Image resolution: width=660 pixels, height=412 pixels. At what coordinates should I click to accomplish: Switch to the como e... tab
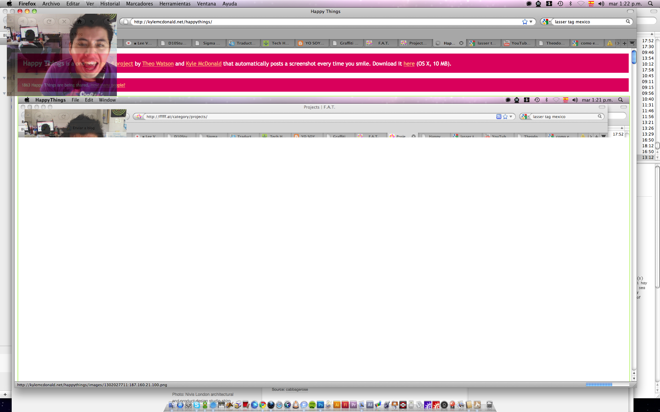[586, 43]
